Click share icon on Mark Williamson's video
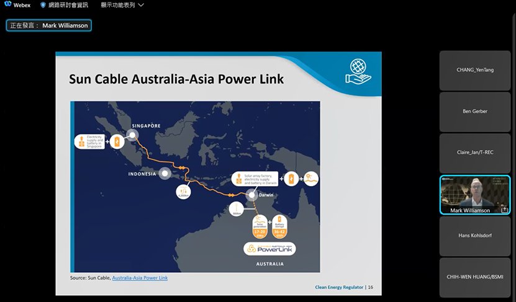Image resolution: width=516 pixels, height=302 pixels. click(504, 210)
